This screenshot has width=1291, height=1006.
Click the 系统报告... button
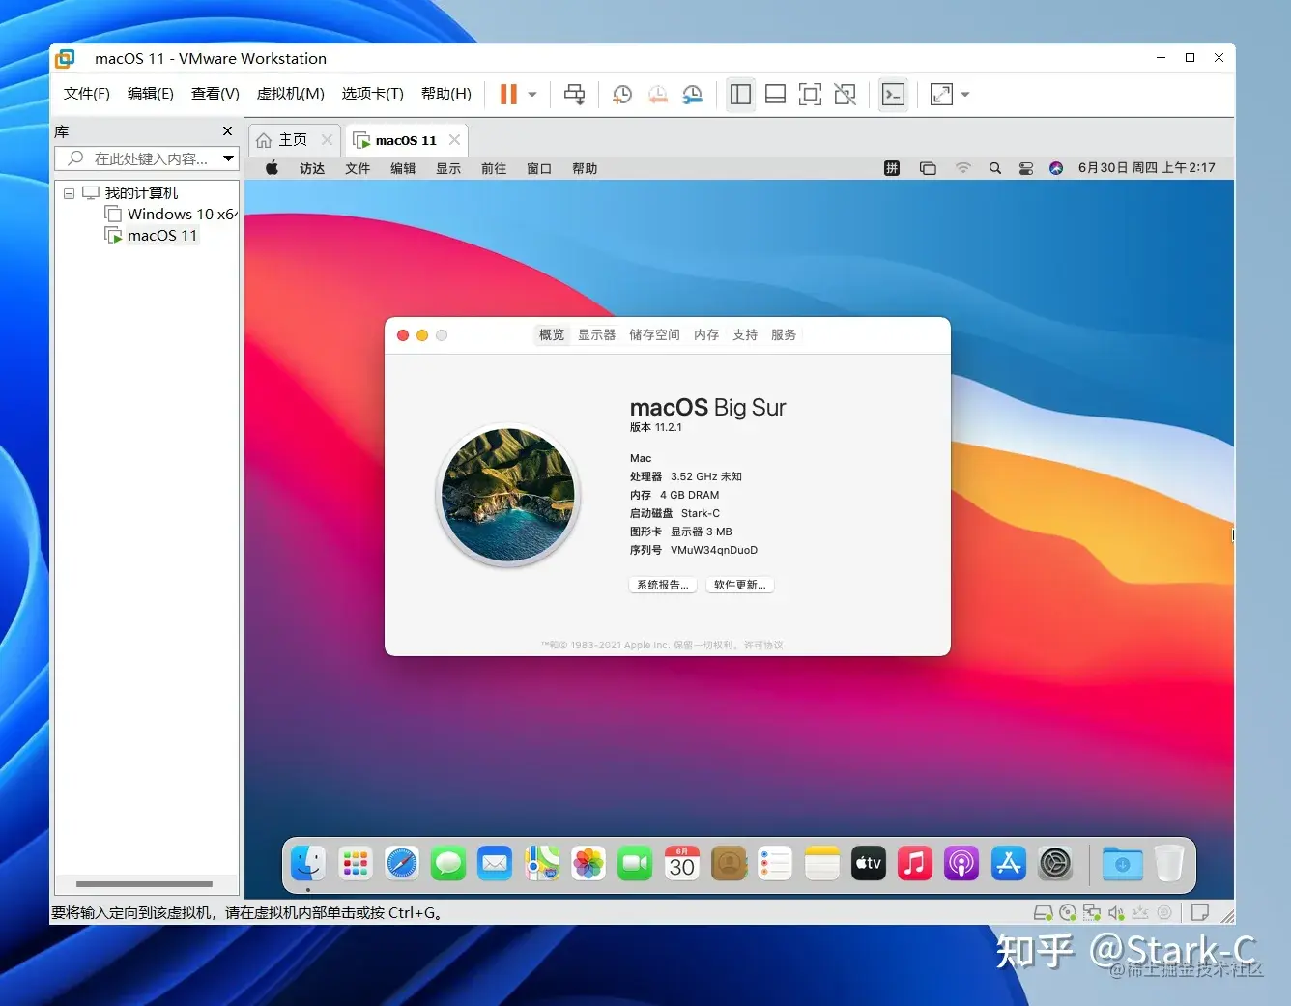[662, 585]
